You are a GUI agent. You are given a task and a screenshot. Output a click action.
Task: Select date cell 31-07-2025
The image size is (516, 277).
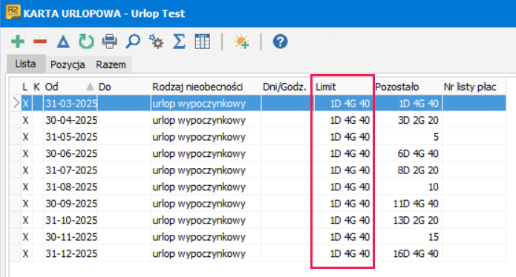click(x=71, y=170)
